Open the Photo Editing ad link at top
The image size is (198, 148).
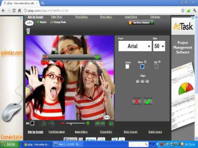(81, 17)
